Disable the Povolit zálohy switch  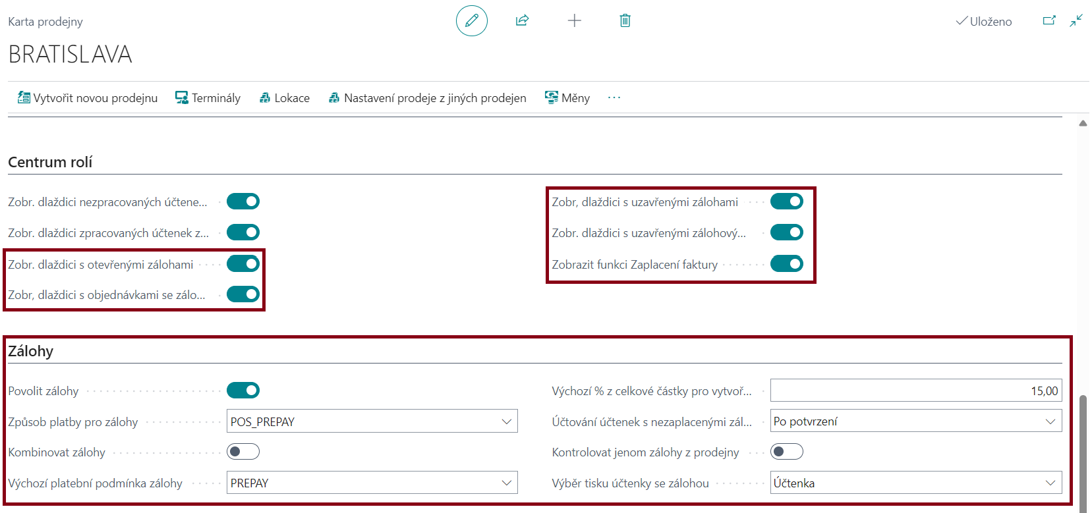pos(243,391)
